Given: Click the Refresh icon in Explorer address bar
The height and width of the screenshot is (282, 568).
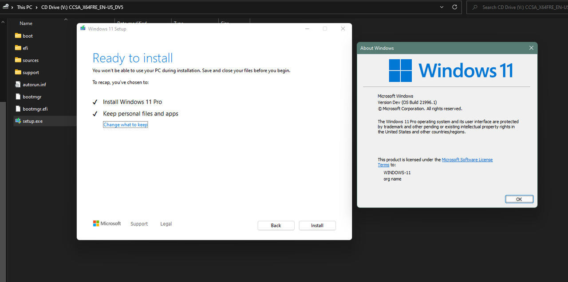Looking at the screenshot, I should [x=454, y=7].
